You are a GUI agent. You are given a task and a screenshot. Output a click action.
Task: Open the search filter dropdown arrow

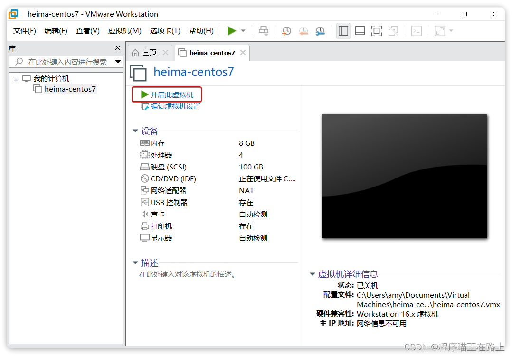pos(117,62)
